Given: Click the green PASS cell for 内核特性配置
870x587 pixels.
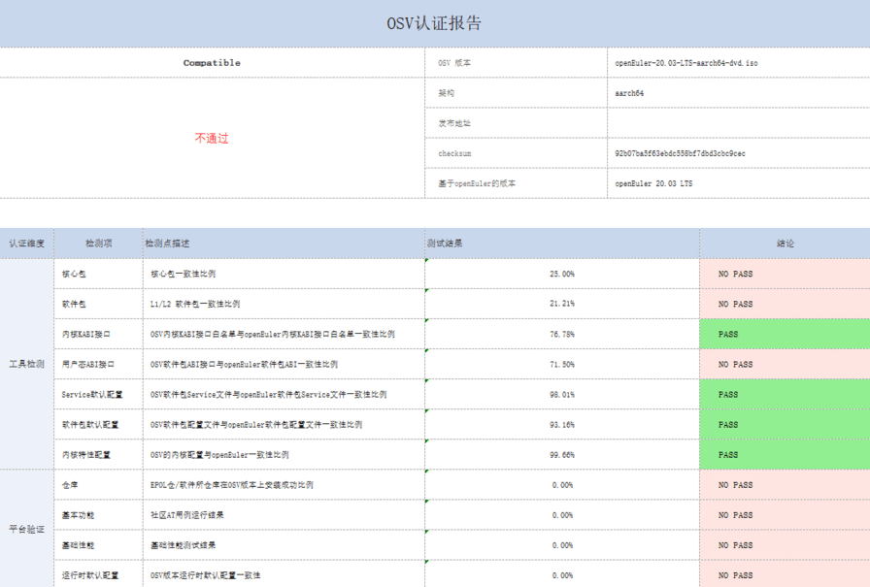Looking at the screenshot, I should coord(785,455).
